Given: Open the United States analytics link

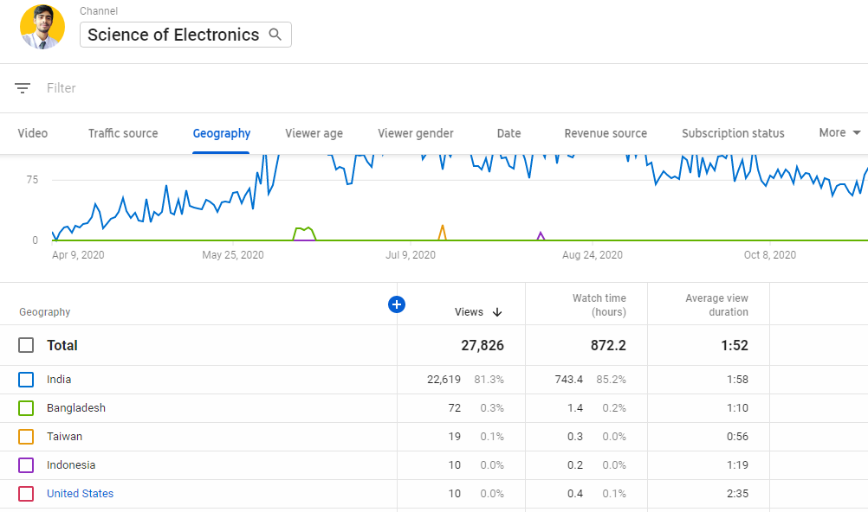Looking at the screenshot, I should click(x=80, y=493).
